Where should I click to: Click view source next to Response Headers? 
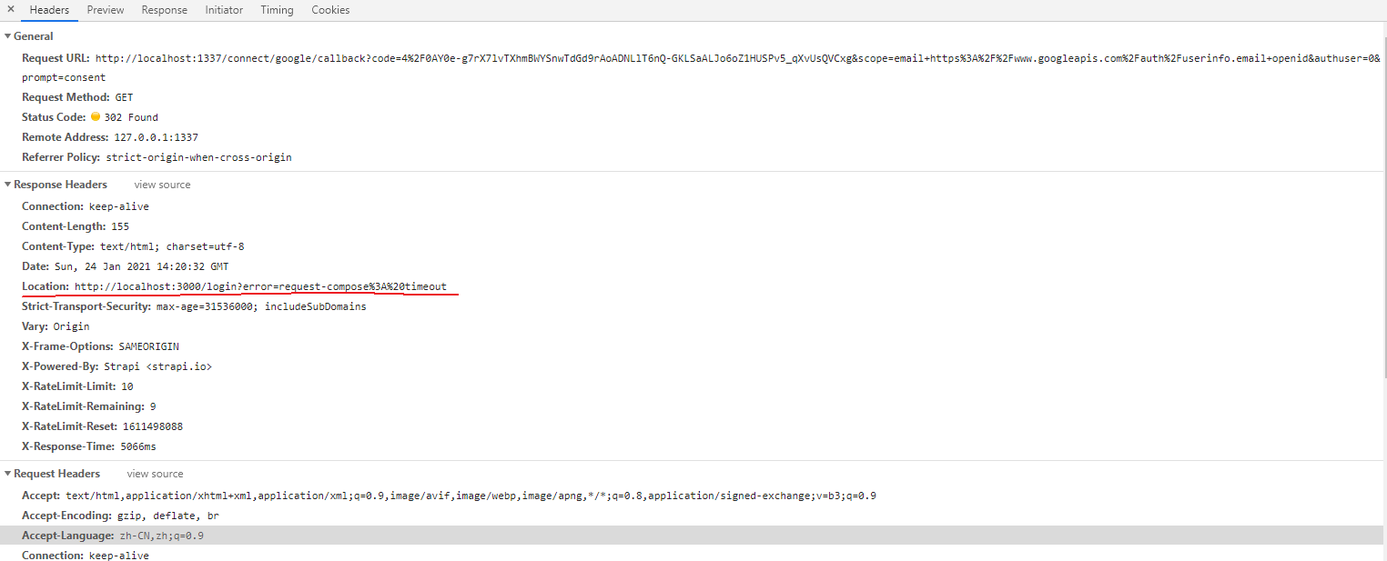[x=161, y=184]
